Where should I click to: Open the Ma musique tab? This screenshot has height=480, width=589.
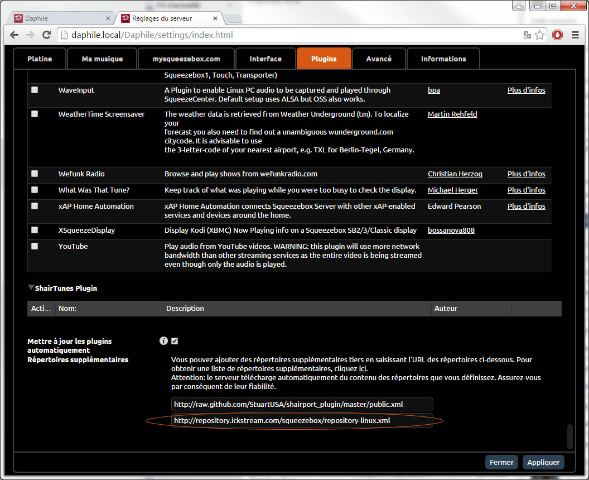tap(102, 59)
